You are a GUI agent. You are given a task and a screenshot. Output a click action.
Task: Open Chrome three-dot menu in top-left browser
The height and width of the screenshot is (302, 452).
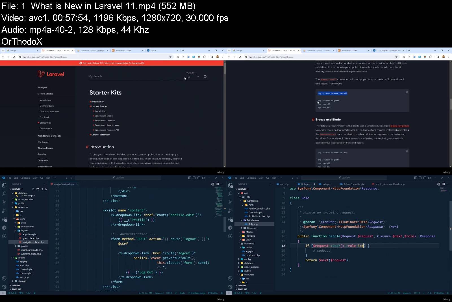point(222,57)
